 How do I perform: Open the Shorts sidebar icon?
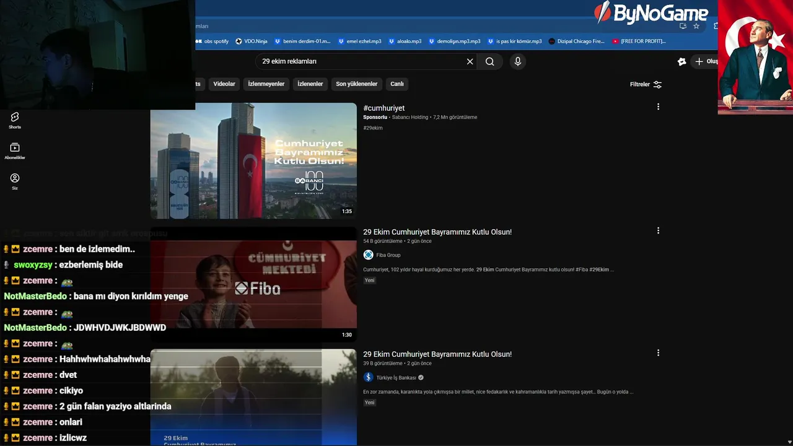pos(15,120)
